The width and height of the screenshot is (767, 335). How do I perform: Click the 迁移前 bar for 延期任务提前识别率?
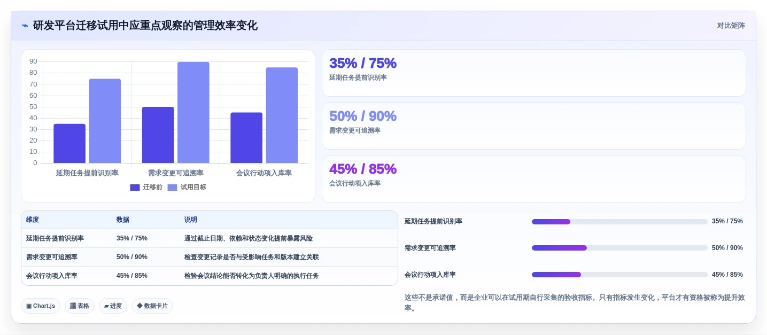tap(69, 143)
